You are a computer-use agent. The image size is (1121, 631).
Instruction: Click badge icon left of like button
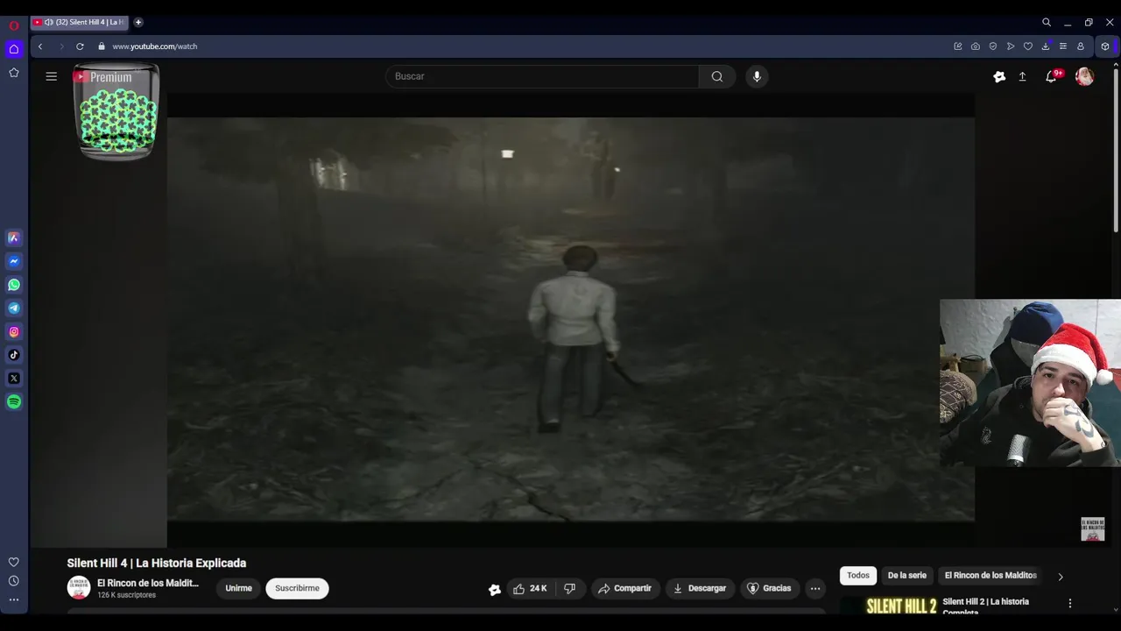(x=495, y=590)
